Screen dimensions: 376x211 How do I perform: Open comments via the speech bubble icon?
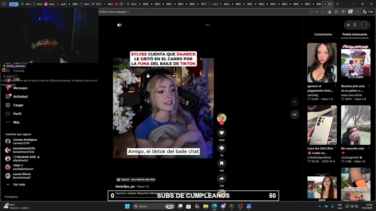coord(221,148)
